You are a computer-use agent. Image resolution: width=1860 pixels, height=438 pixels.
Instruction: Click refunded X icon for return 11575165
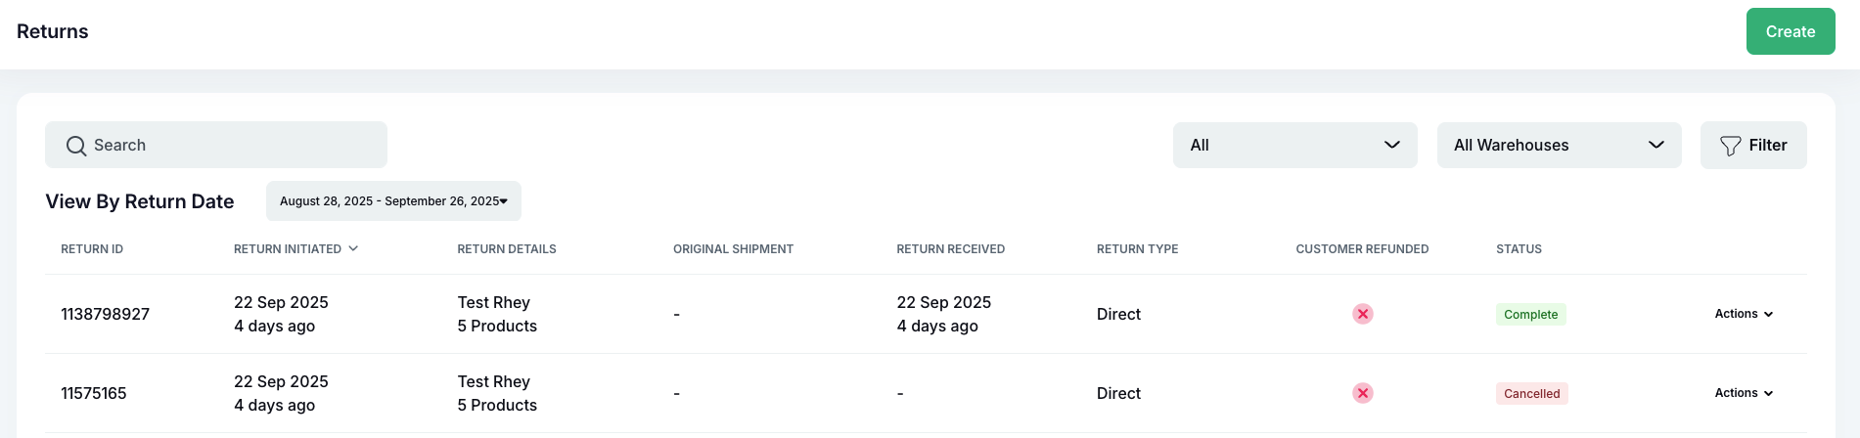[1362, 393]
